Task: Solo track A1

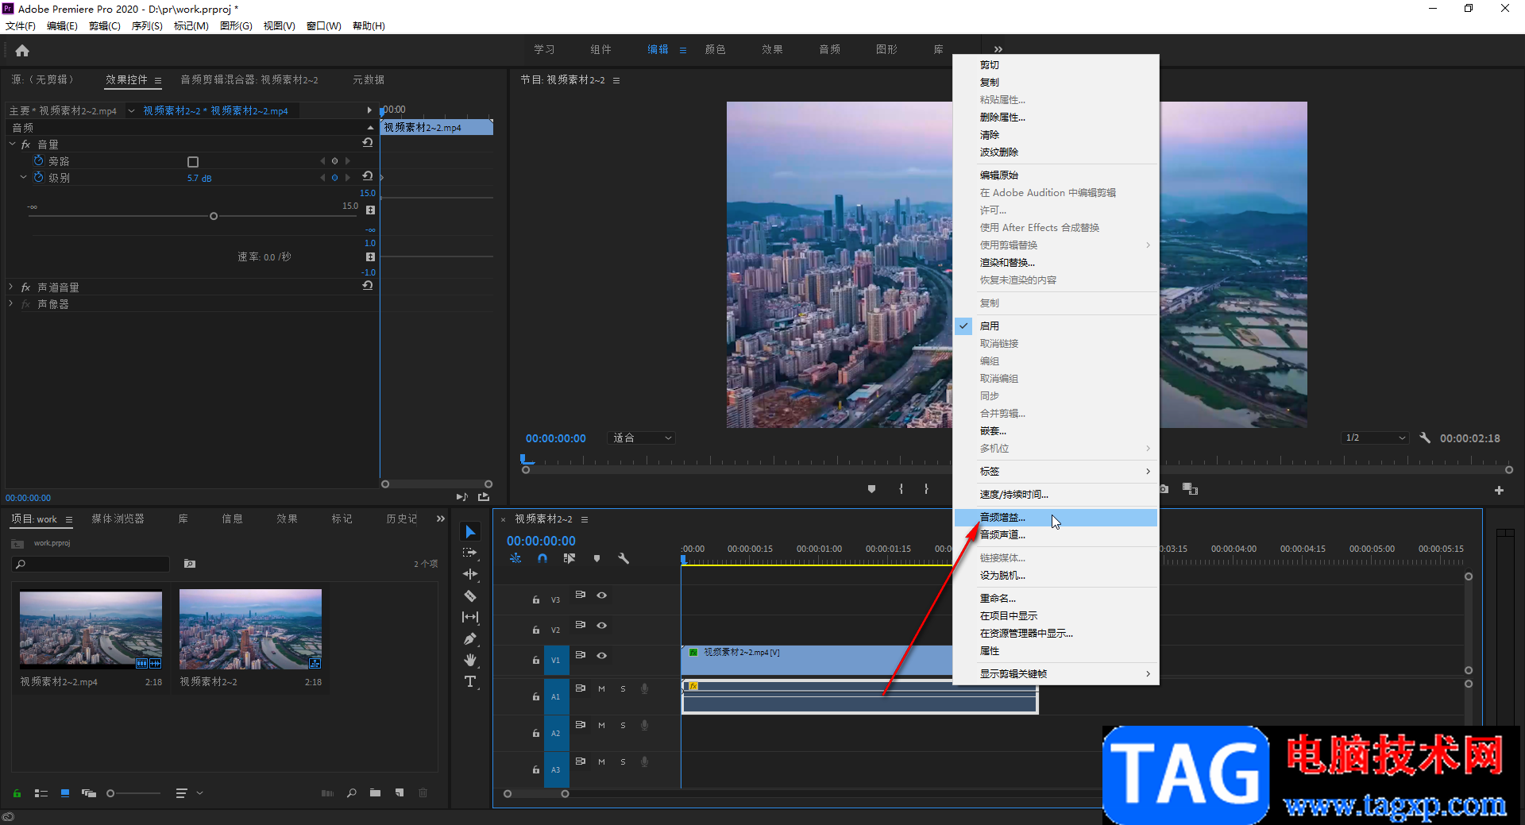Action: click(x=623, y=688)
